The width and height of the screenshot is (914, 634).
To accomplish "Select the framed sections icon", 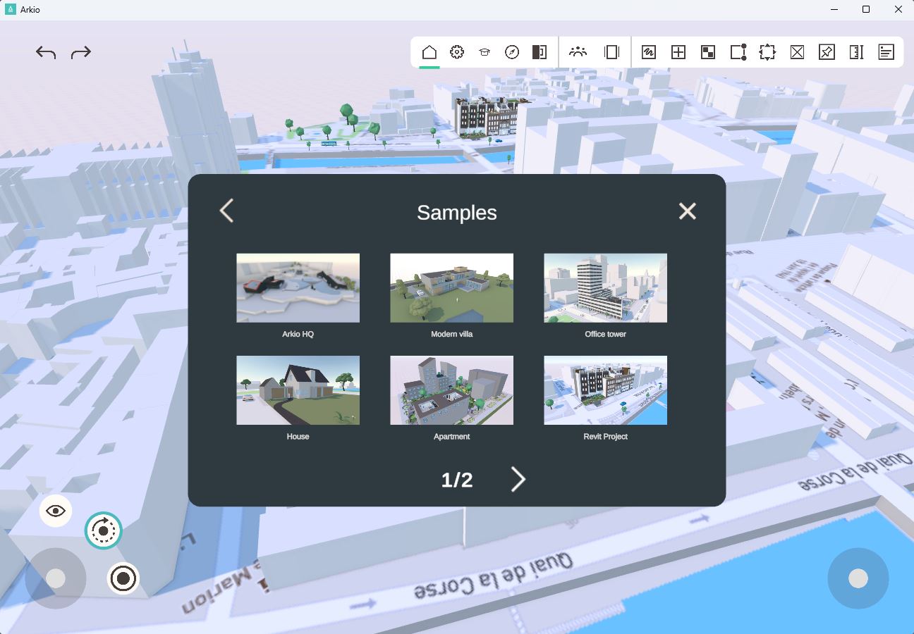I will point(611,52).
